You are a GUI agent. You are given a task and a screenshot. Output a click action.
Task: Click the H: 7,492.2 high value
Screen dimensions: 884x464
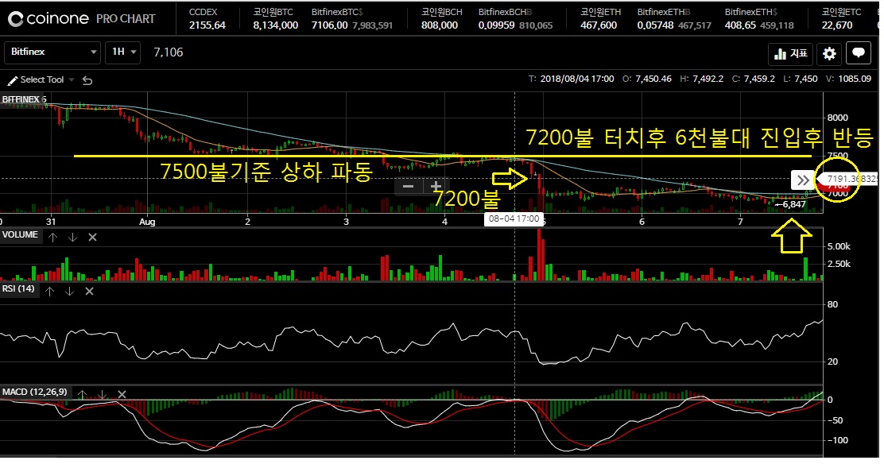click(701, 79)
